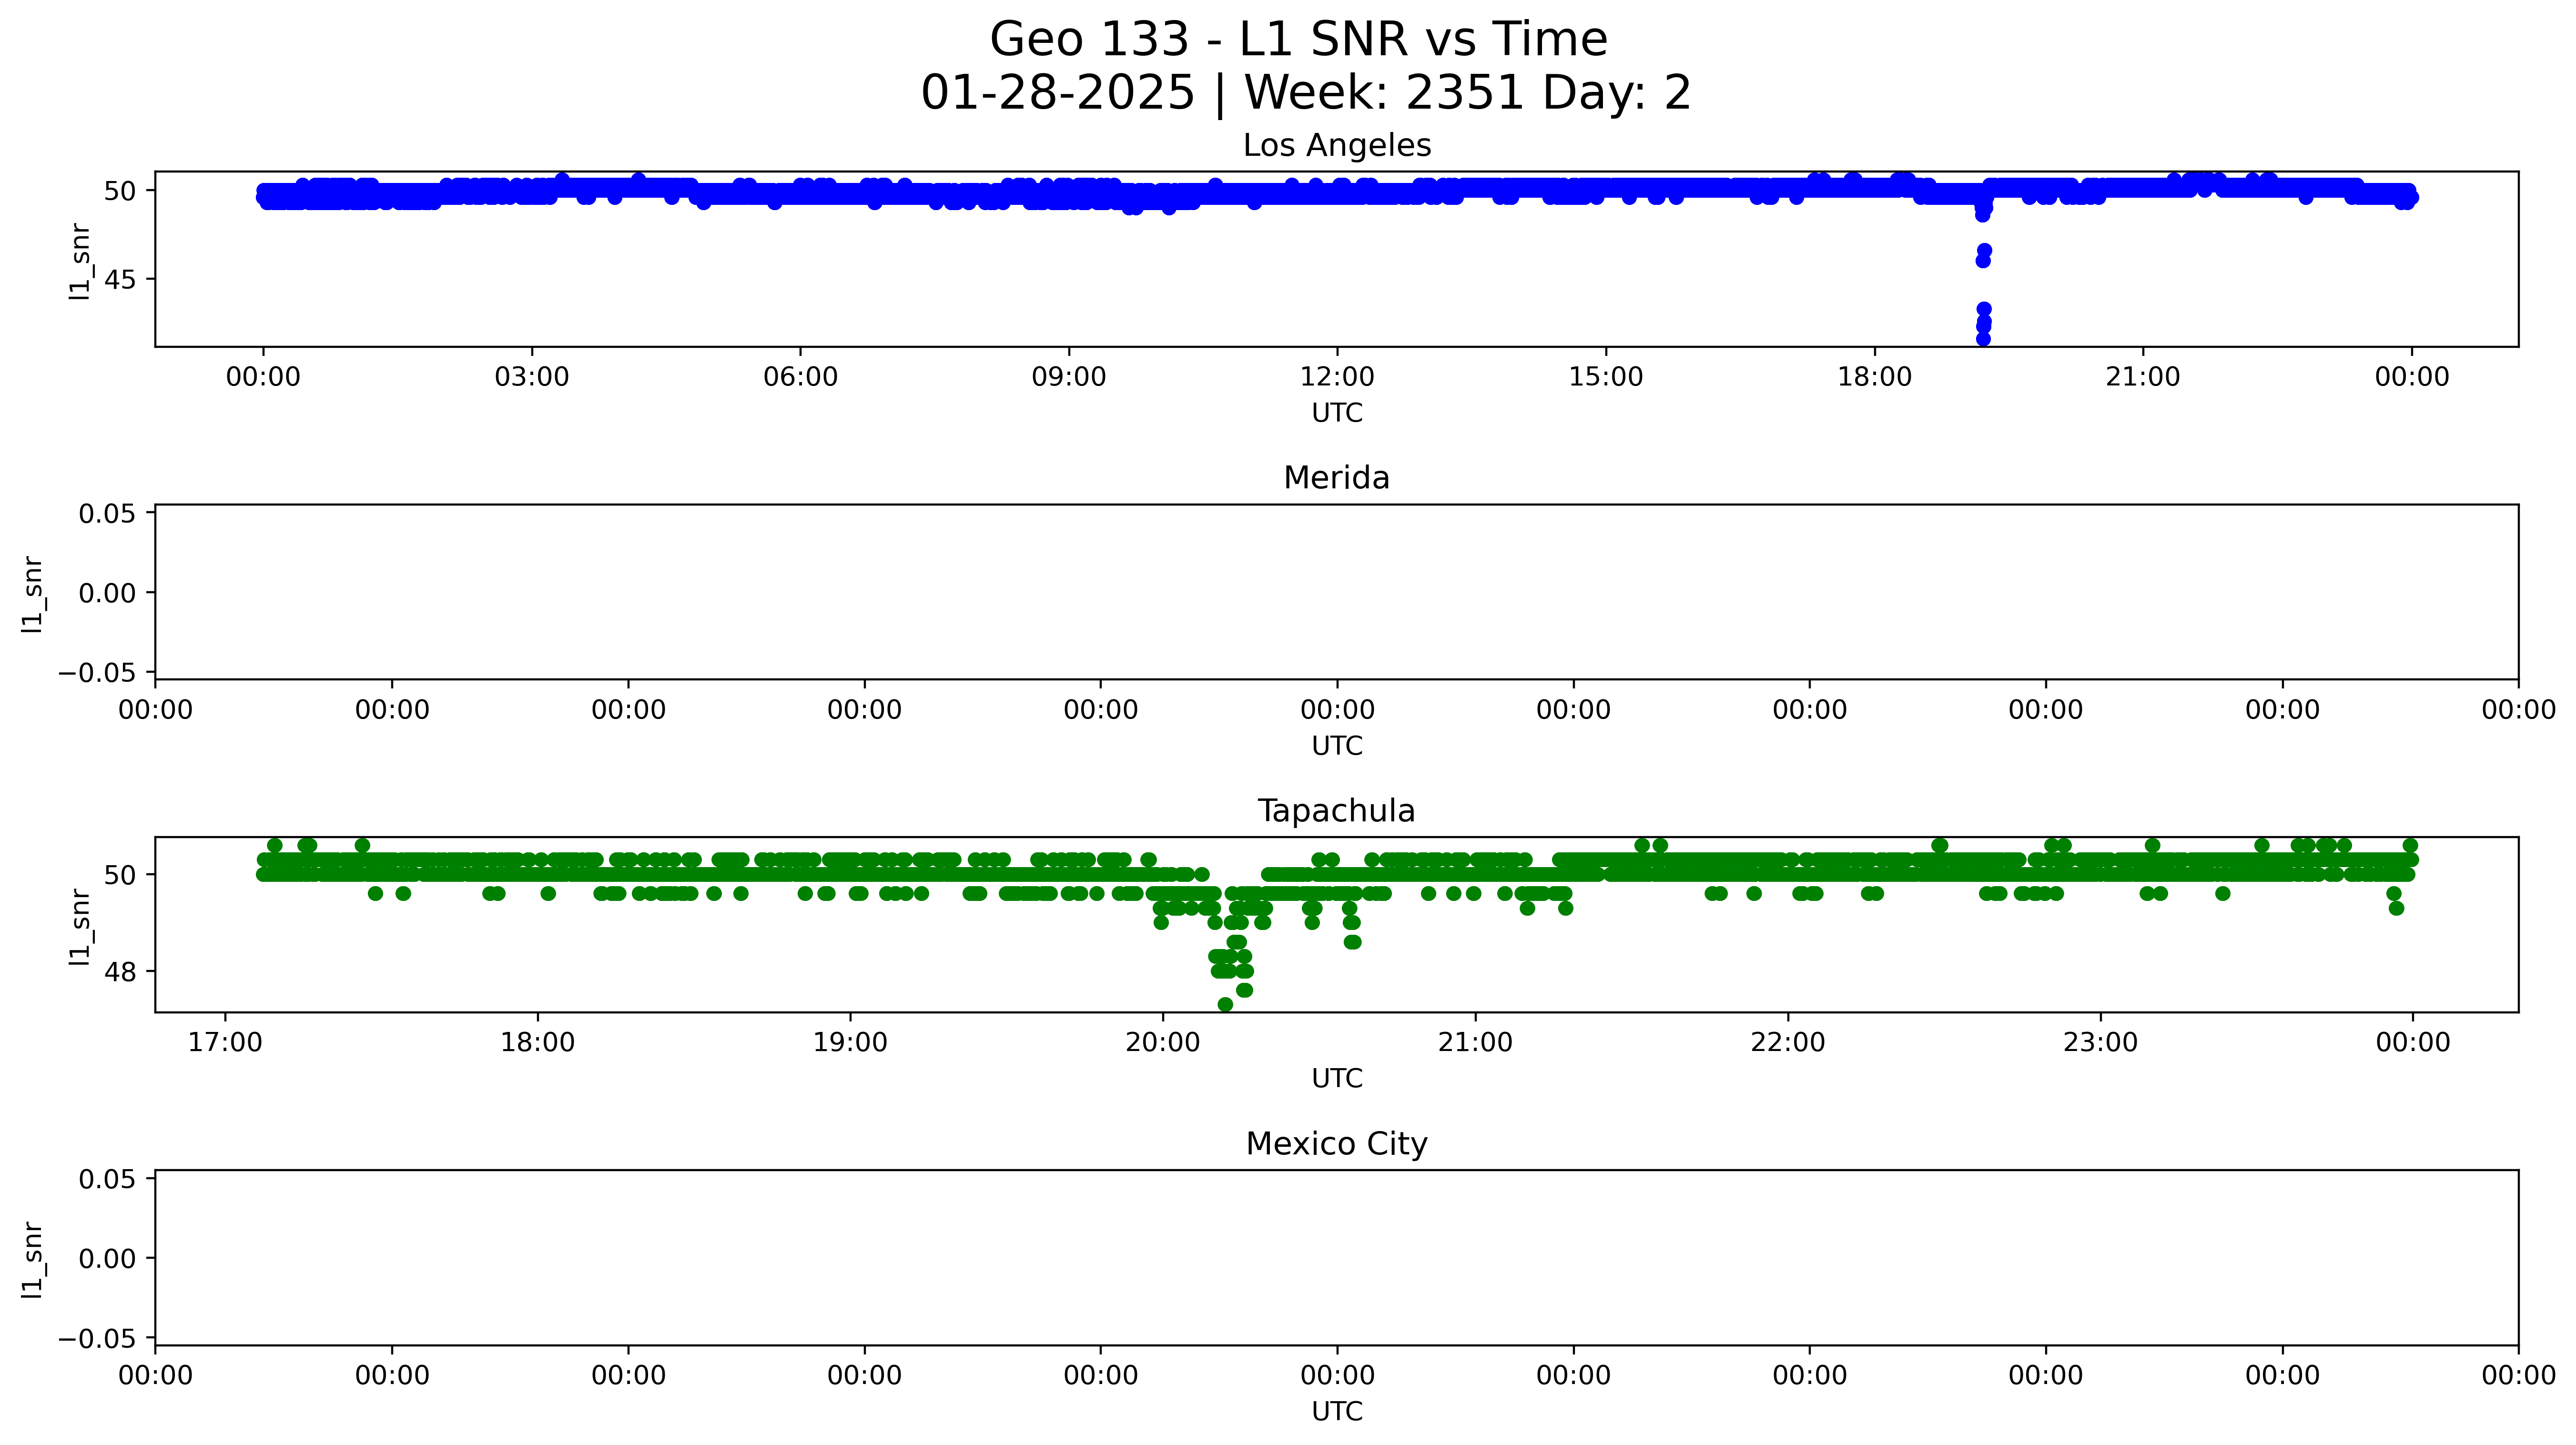Viewport: 2576px width, 1445px height.
Task: Click the date line '01-28-2025 | Week: 2351 Day: 2'
Action: [x=1305, y=93]
